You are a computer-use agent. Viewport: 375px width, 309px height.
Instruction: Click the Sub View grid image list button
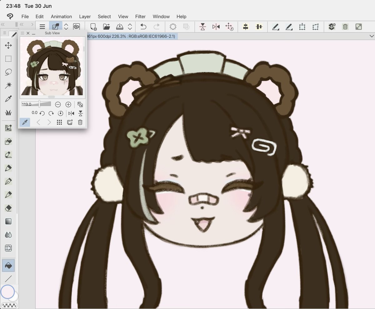[x=59, y=122]
